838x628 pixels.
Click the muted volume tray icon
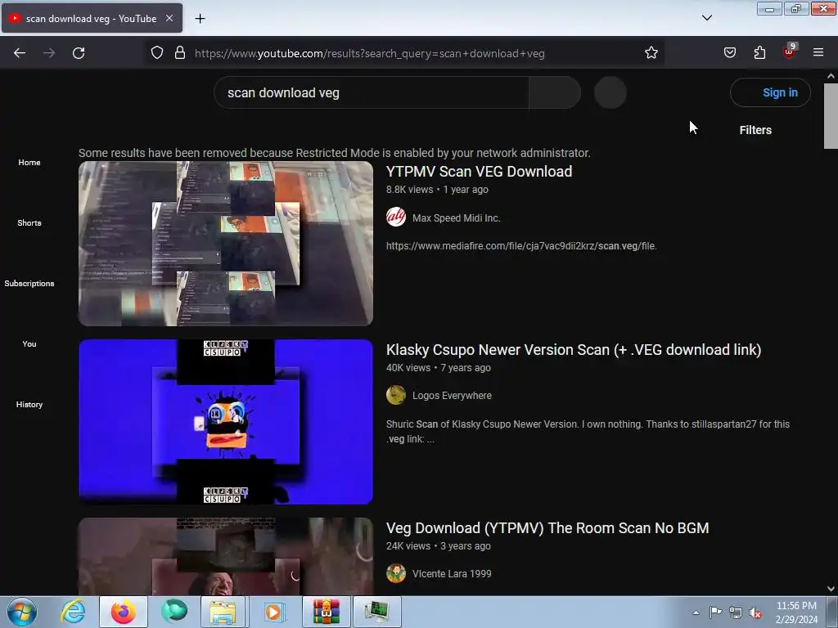(x=755, y=613)
